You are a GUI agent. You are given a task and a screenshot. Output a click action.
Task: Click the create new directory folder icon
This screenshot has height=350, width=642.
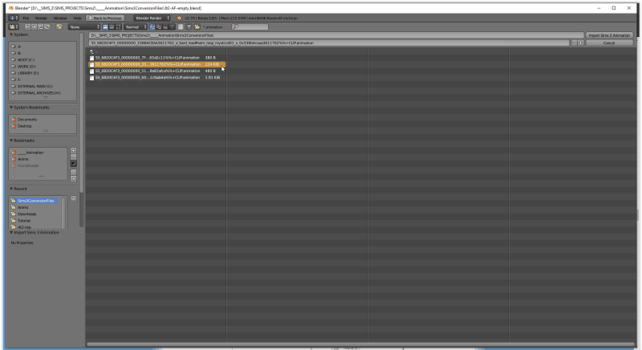[59, 26]
